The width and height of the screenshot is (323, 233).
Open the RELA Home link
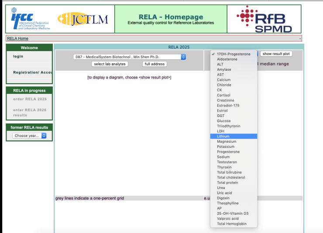pyautogui.click(x=17, y=38)
